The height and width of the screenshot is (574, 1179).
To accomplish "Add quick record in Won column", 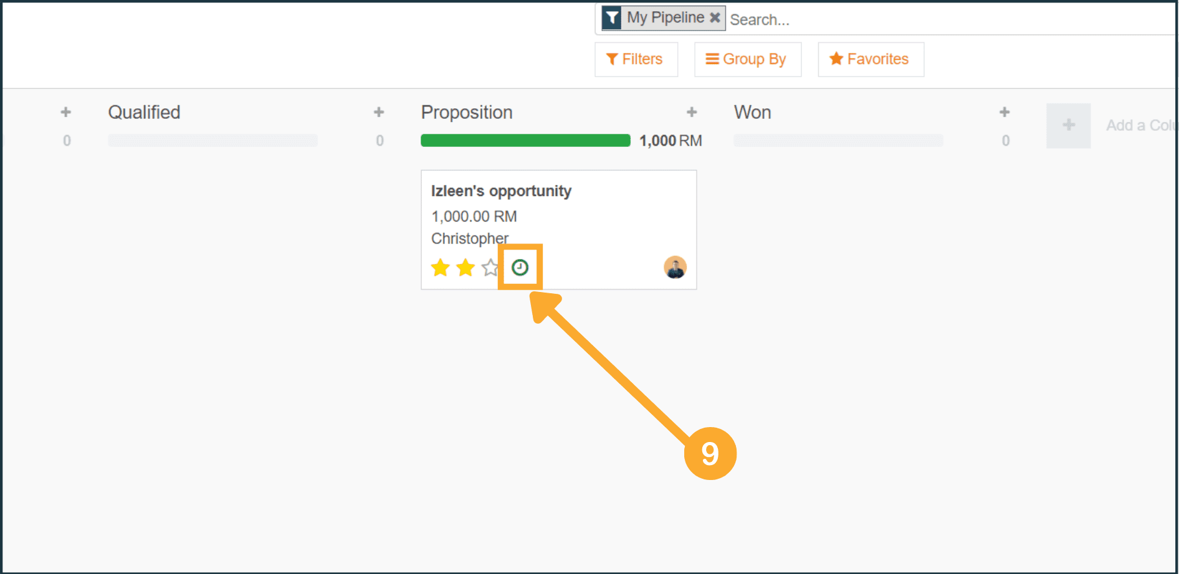I will point(1005,112).
